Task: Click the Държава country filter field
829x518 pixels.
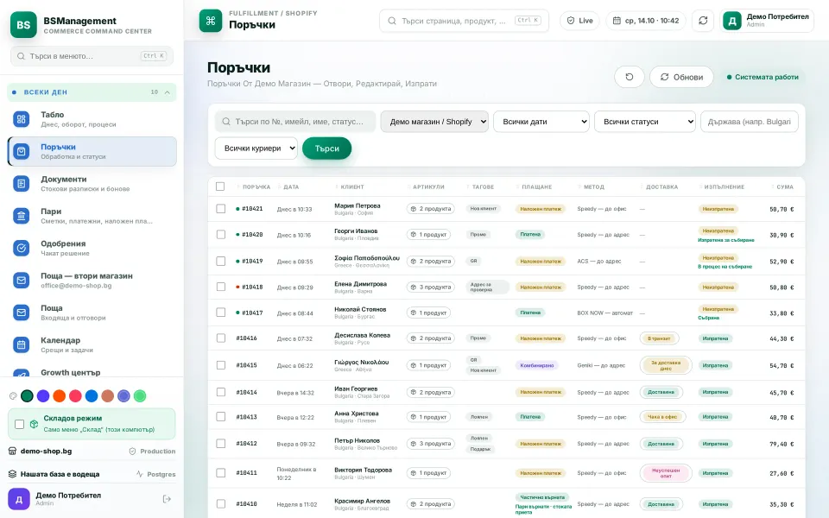Action: [750, 122]
